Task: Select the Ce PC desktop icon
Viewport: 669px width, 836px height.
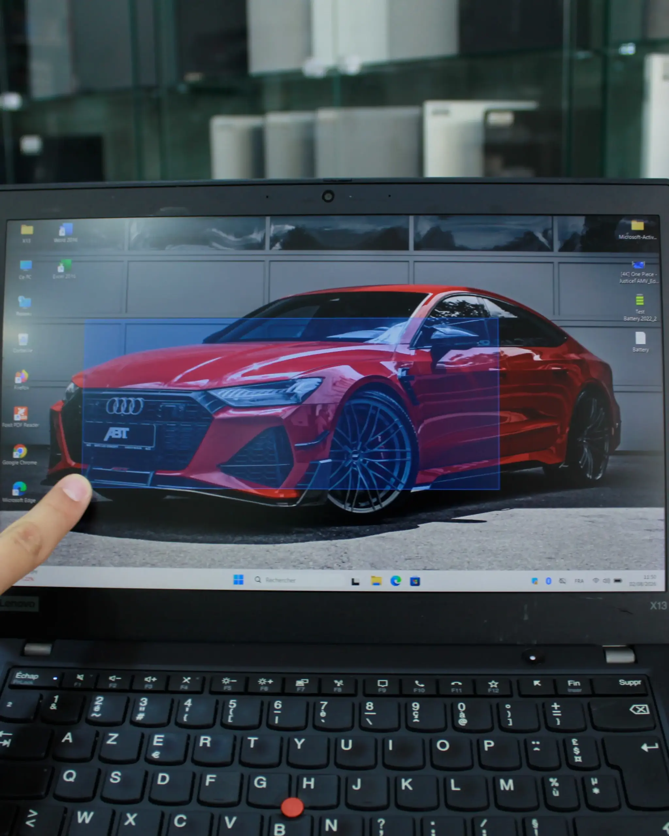Action: coord(25,270)
